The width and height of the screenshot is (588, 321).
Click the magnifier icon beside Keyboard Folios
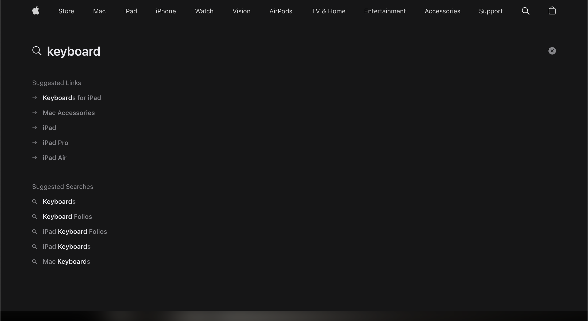tap(34, 217)
